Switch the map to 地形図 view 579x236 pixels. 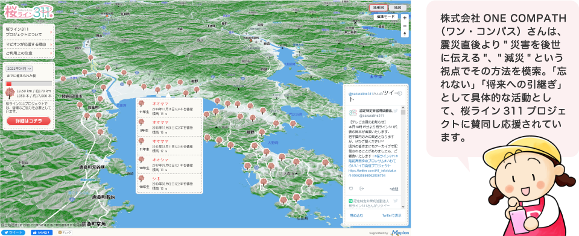[378, 7]
